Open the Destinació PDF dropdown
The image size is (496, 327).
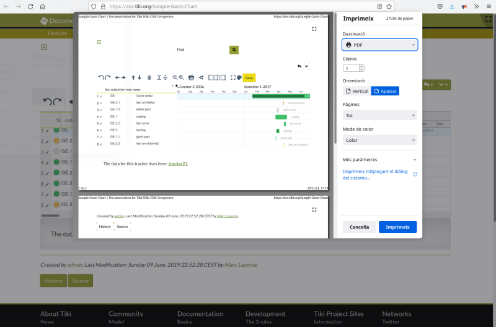379,45
